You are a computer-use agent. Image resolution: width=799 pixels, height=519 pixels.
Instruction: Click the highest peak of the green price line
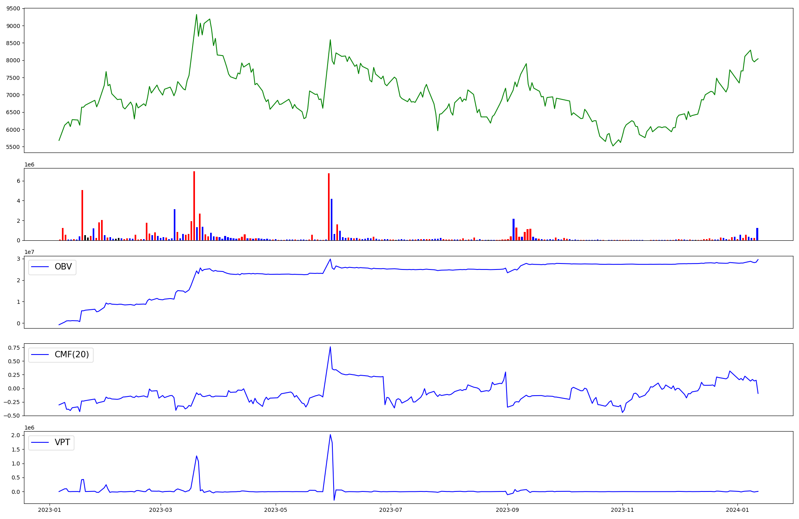[196, 15]
